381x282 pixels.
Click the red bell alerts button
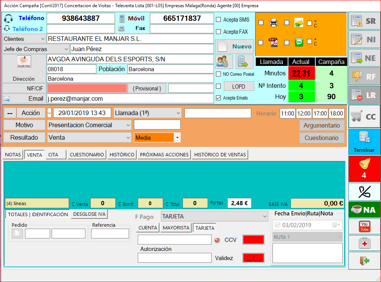click(364, 168)
